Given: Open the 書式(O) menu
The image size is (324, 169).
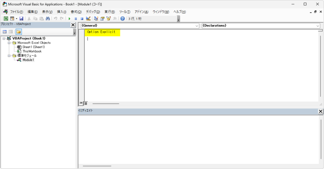Looking at the screenshot, I should click(x=76, y=12).
